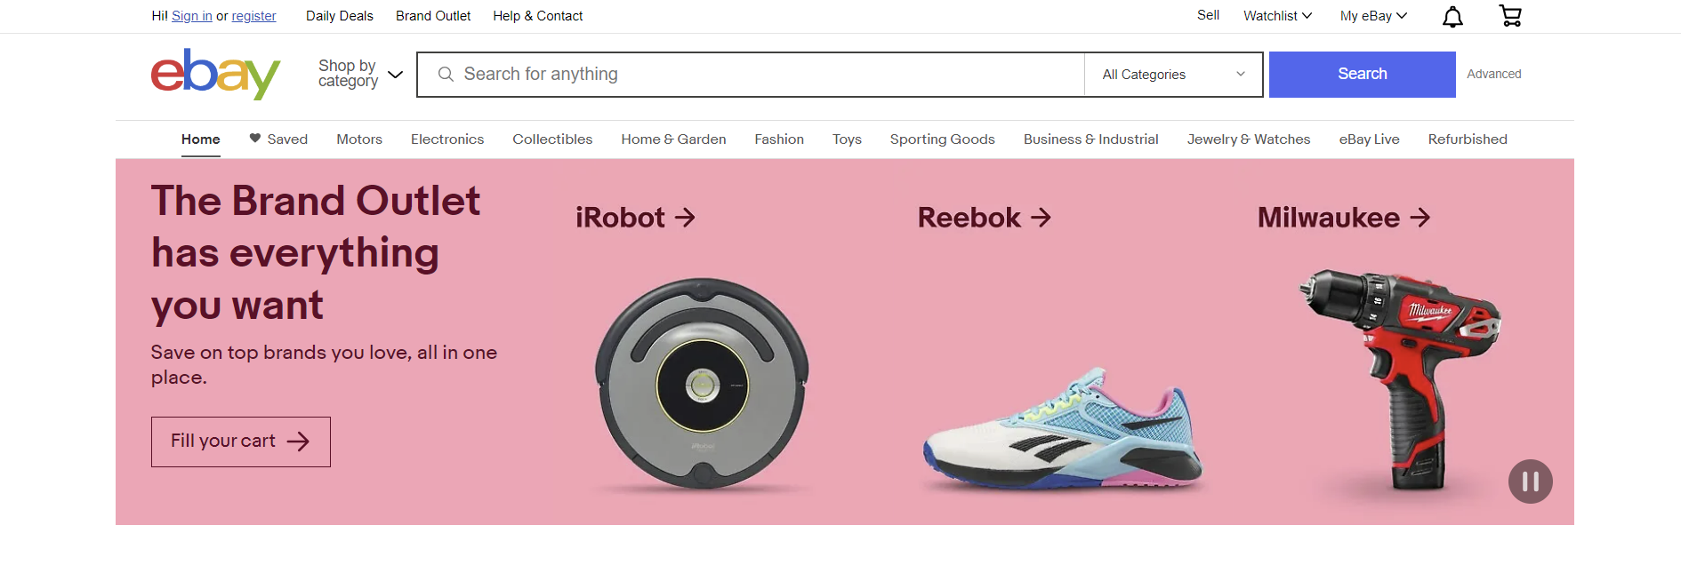Open the Refurbished category
The height and width of the screenshot is (573, 1681).
(x=1468, y=139)
